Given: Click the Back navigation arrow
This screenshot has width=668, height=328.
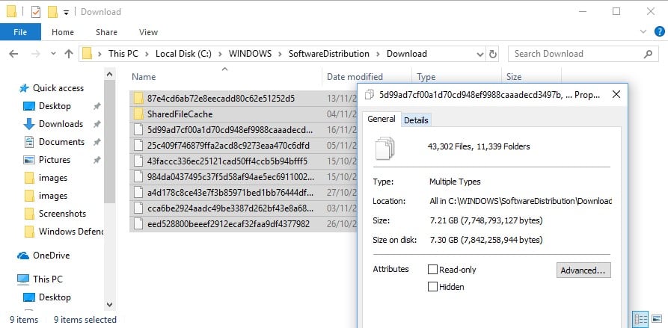Looking at the screenshot, I should (13, 54).
